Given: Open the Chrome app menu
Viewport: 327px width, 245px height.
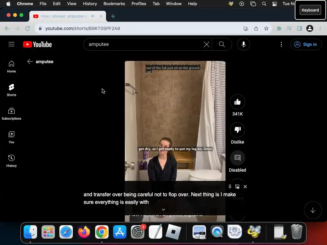Looking at the screenshot, I should 25,4.
